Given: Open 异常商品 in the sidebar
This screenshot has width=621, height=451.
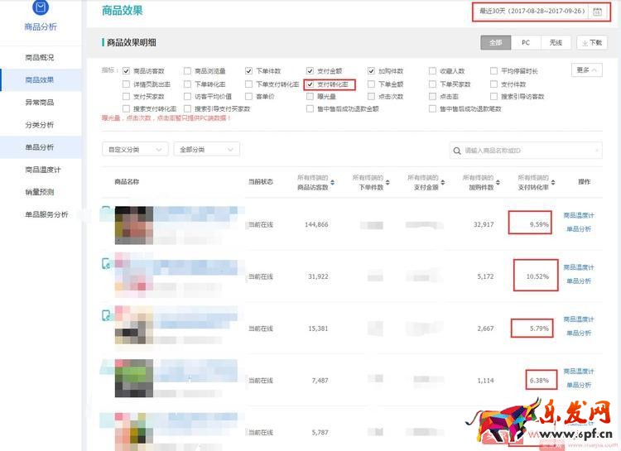Looking at the screenshot, I should 40,102.
